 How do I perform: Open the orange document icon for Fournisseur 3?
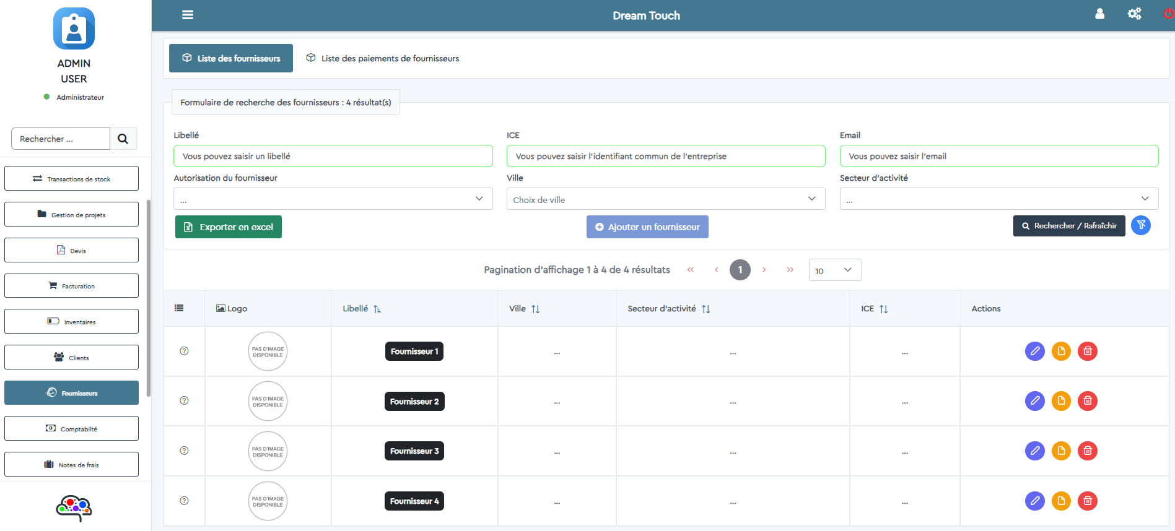pos(1061,451)
